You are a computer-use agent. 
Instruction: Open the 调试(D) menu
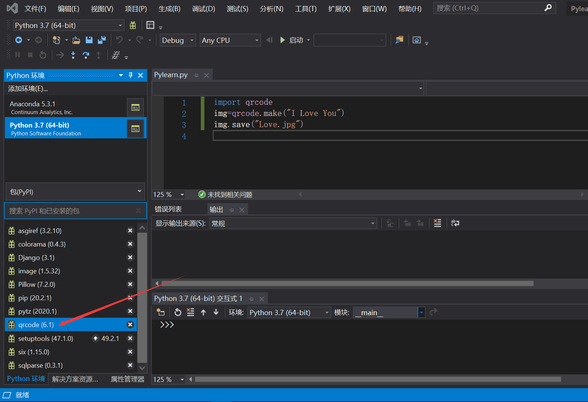coord(203,9)
